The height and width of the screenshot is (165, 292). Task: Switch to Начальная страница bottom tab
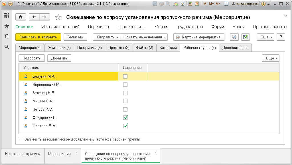pyautogui.click(x=23, y=154)
